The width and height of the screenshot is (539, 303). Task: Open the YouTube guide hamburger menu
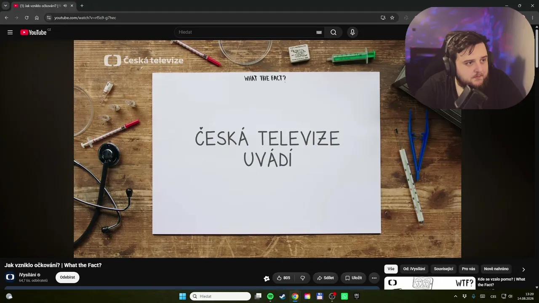tap(10, 32)
